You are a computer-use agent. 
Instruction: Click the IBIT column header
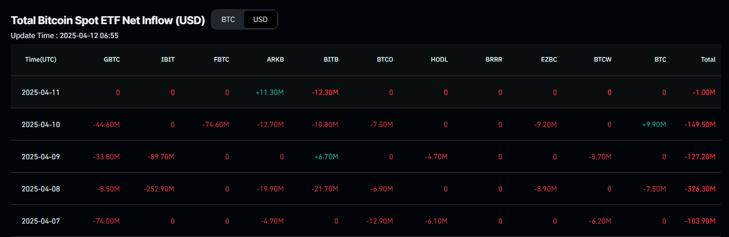point(168,60)
